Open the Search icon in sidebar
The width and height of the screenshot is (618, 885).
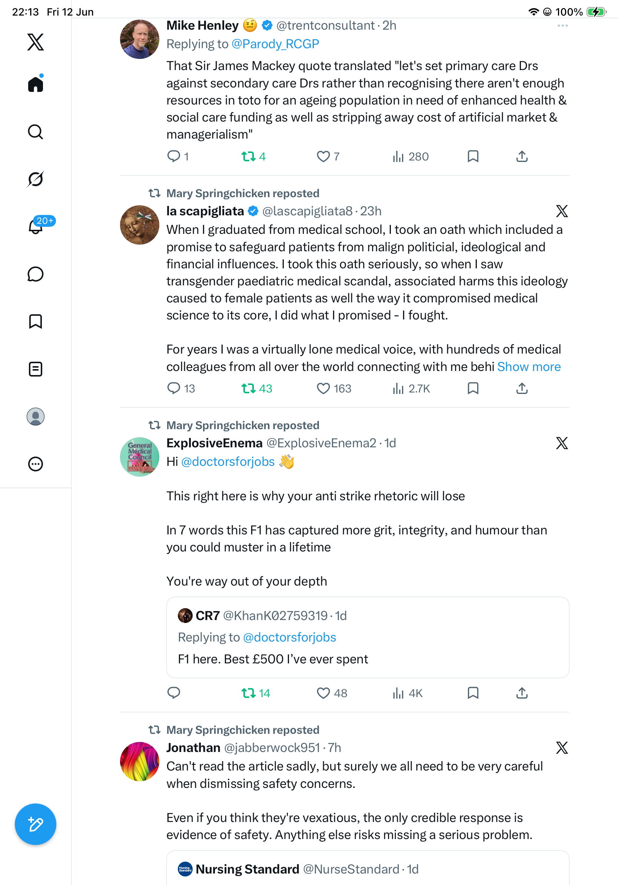pos(36,132)
